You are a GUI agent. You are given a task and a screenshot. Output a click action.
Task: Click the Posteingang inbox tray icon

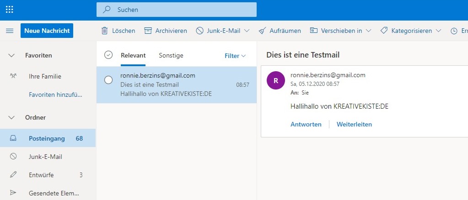[13, 138]
